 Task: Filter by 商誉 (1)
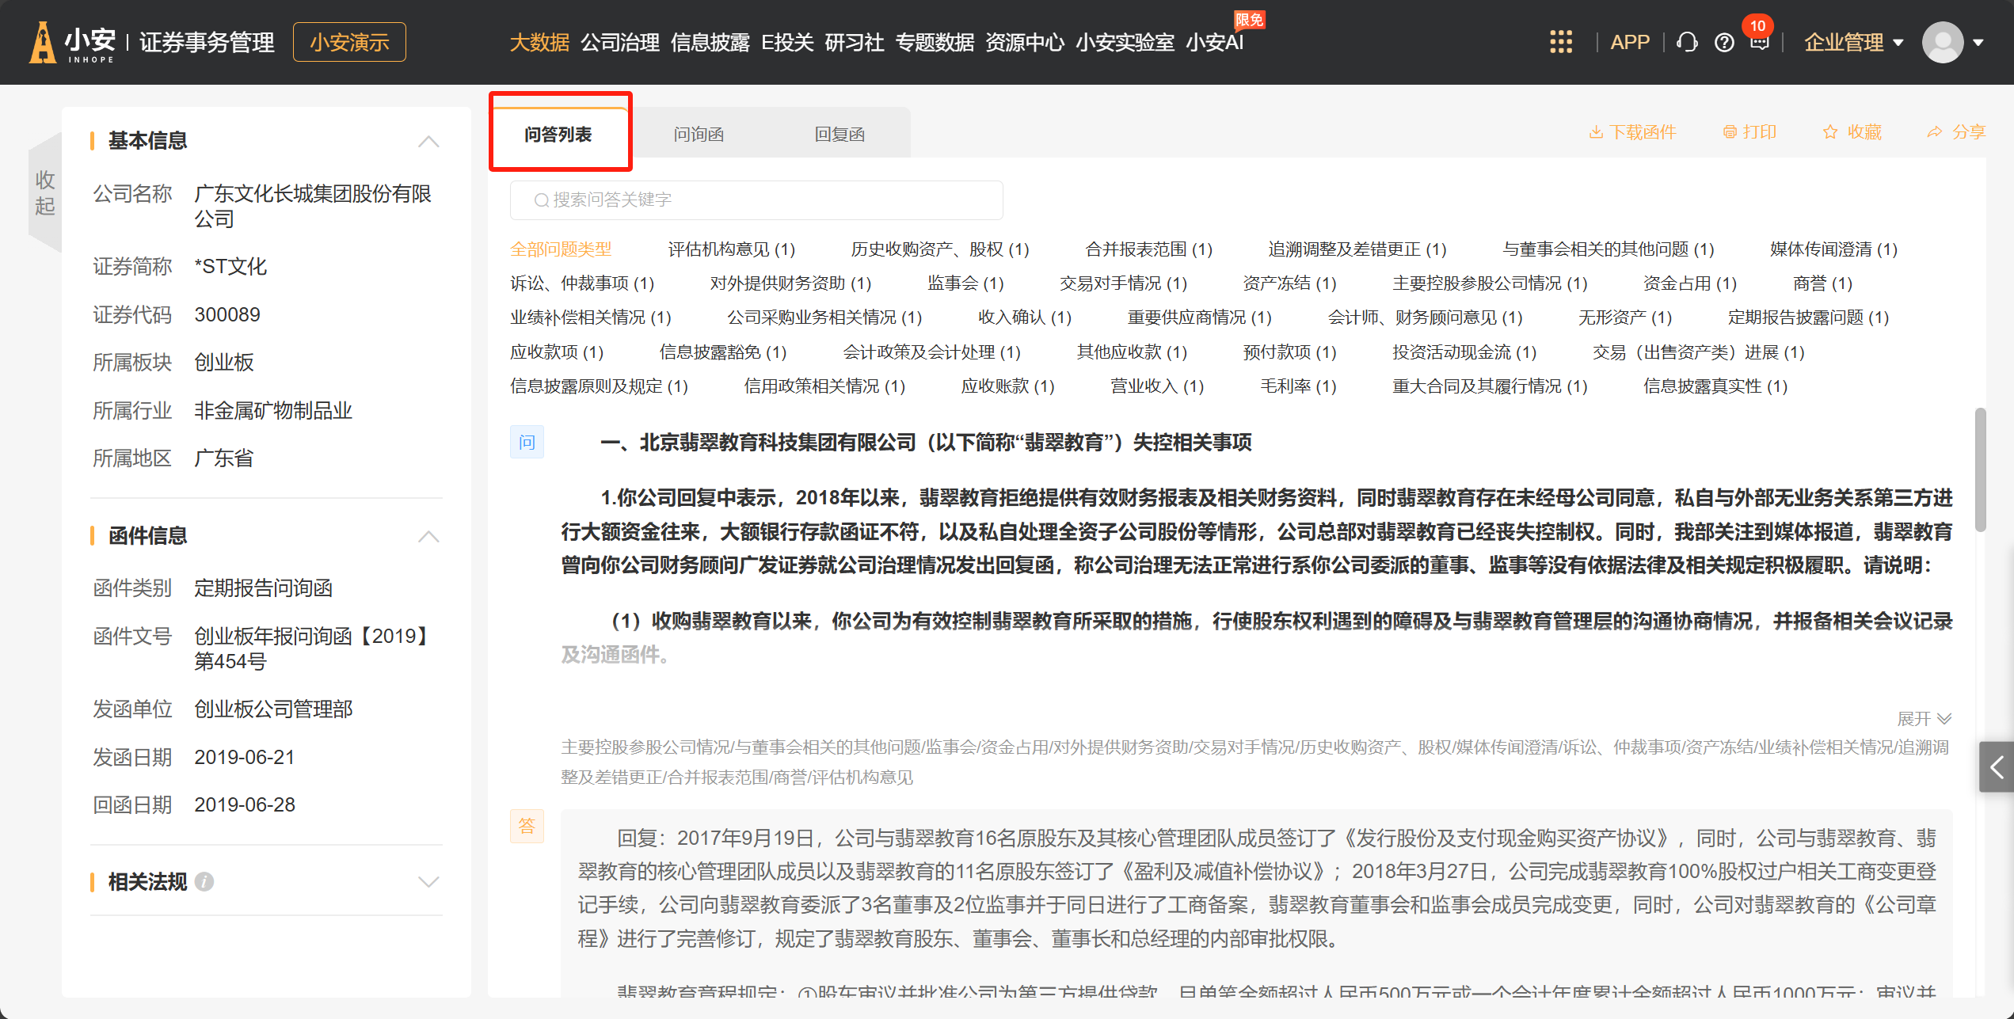coord(1822,283)
